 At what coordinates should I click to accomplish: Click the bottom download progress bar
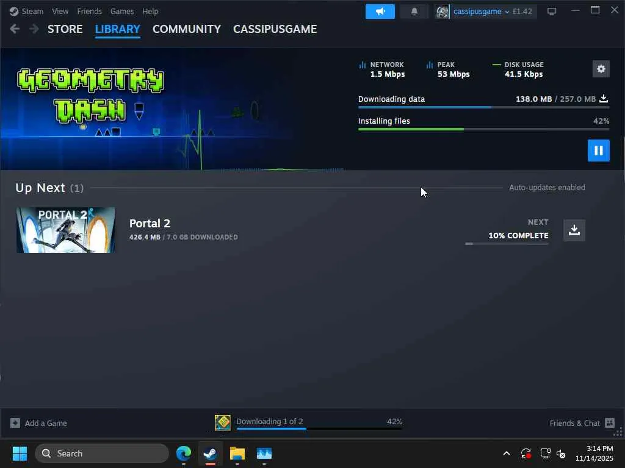(319, 428)
